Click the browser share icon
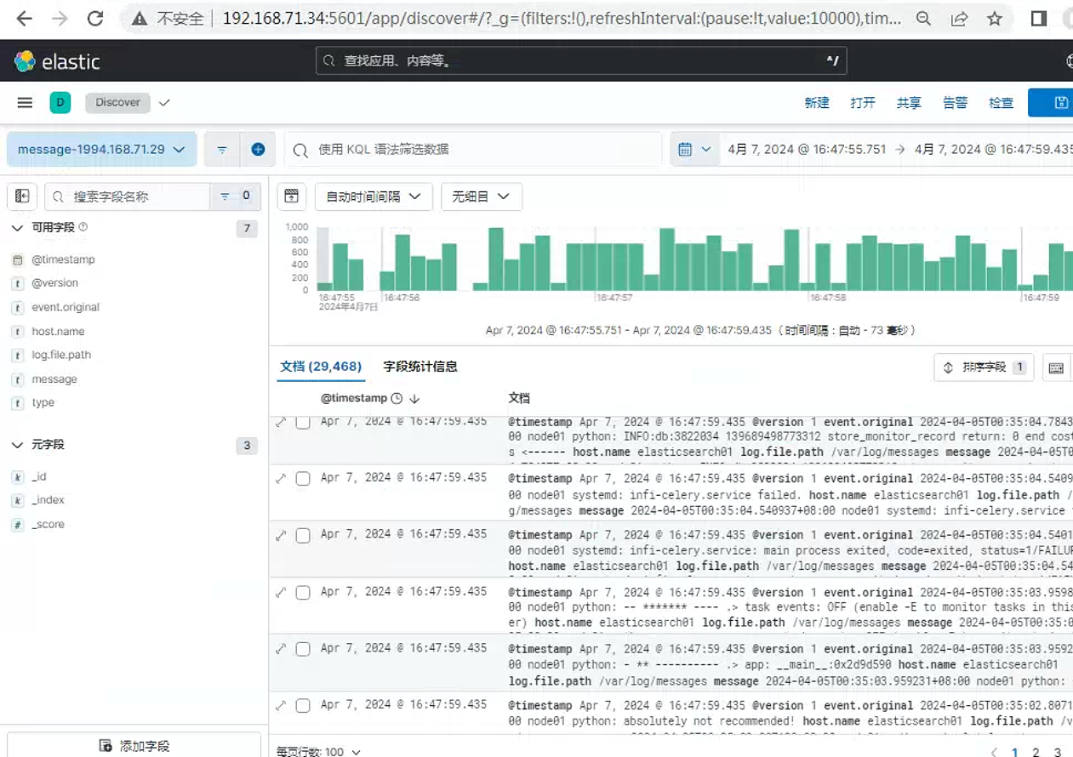This screenshot has height=757, width=1073. coord(959,19)
